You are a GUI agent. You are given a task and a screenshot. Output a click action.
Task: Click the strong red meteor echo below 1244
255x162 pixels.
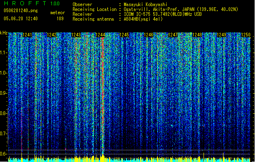point(103,96)
